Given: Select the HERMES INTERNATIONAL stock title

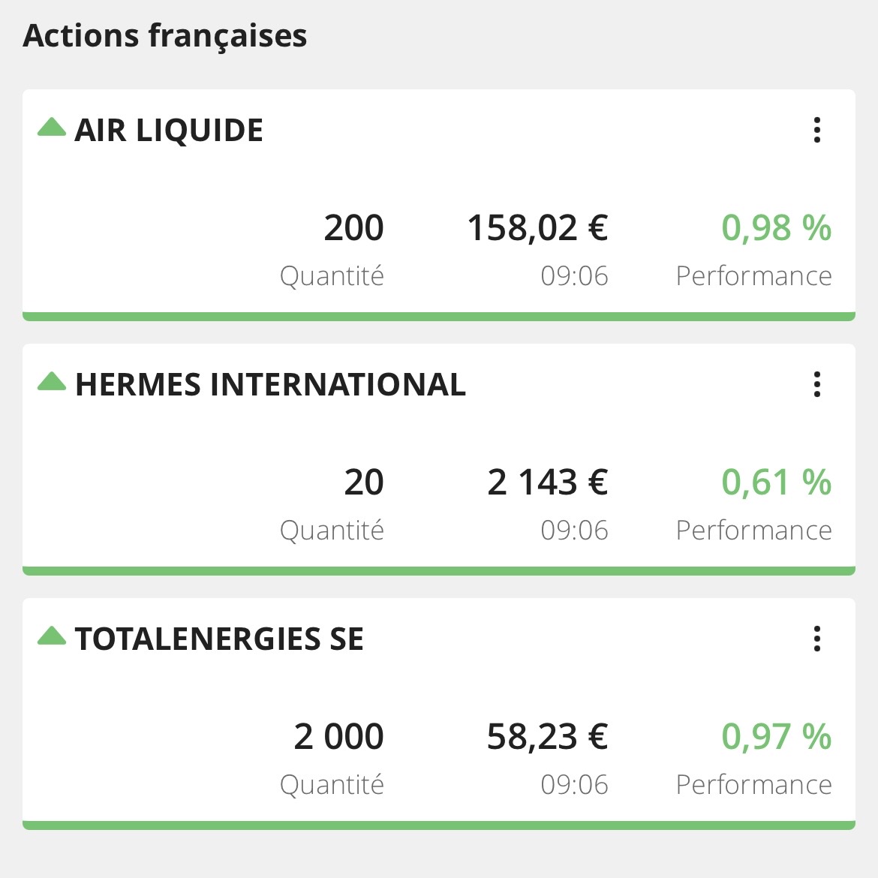Looking at the screenshot, I should tap(270, 385).
